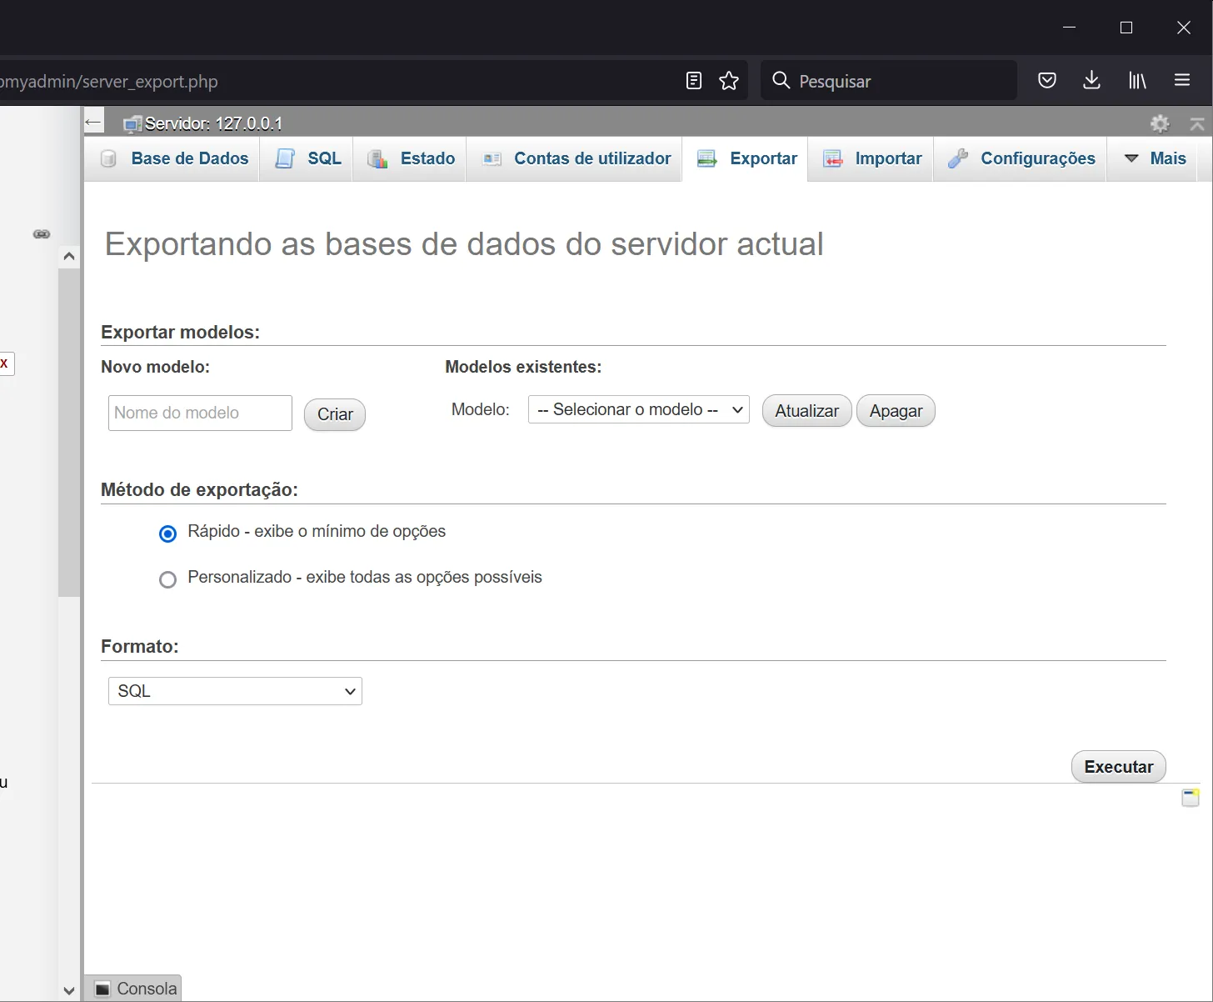The image size is (1213, 1002).
Task: Click the Importar tab icon
Action: pos(832,158)
